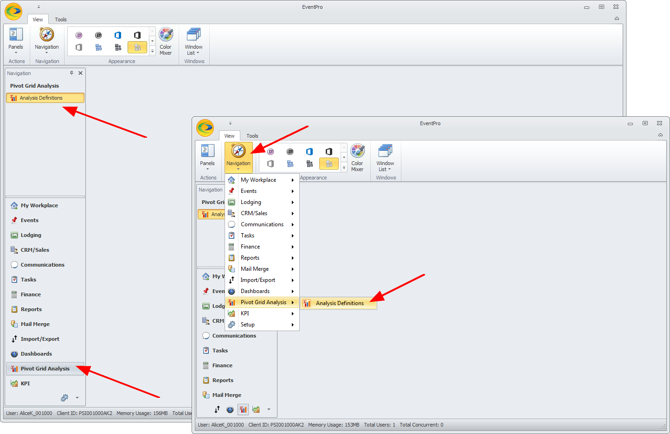Screen dimensions: 670x434
Task: Open Window List in front window
Action: click(385, 157)
